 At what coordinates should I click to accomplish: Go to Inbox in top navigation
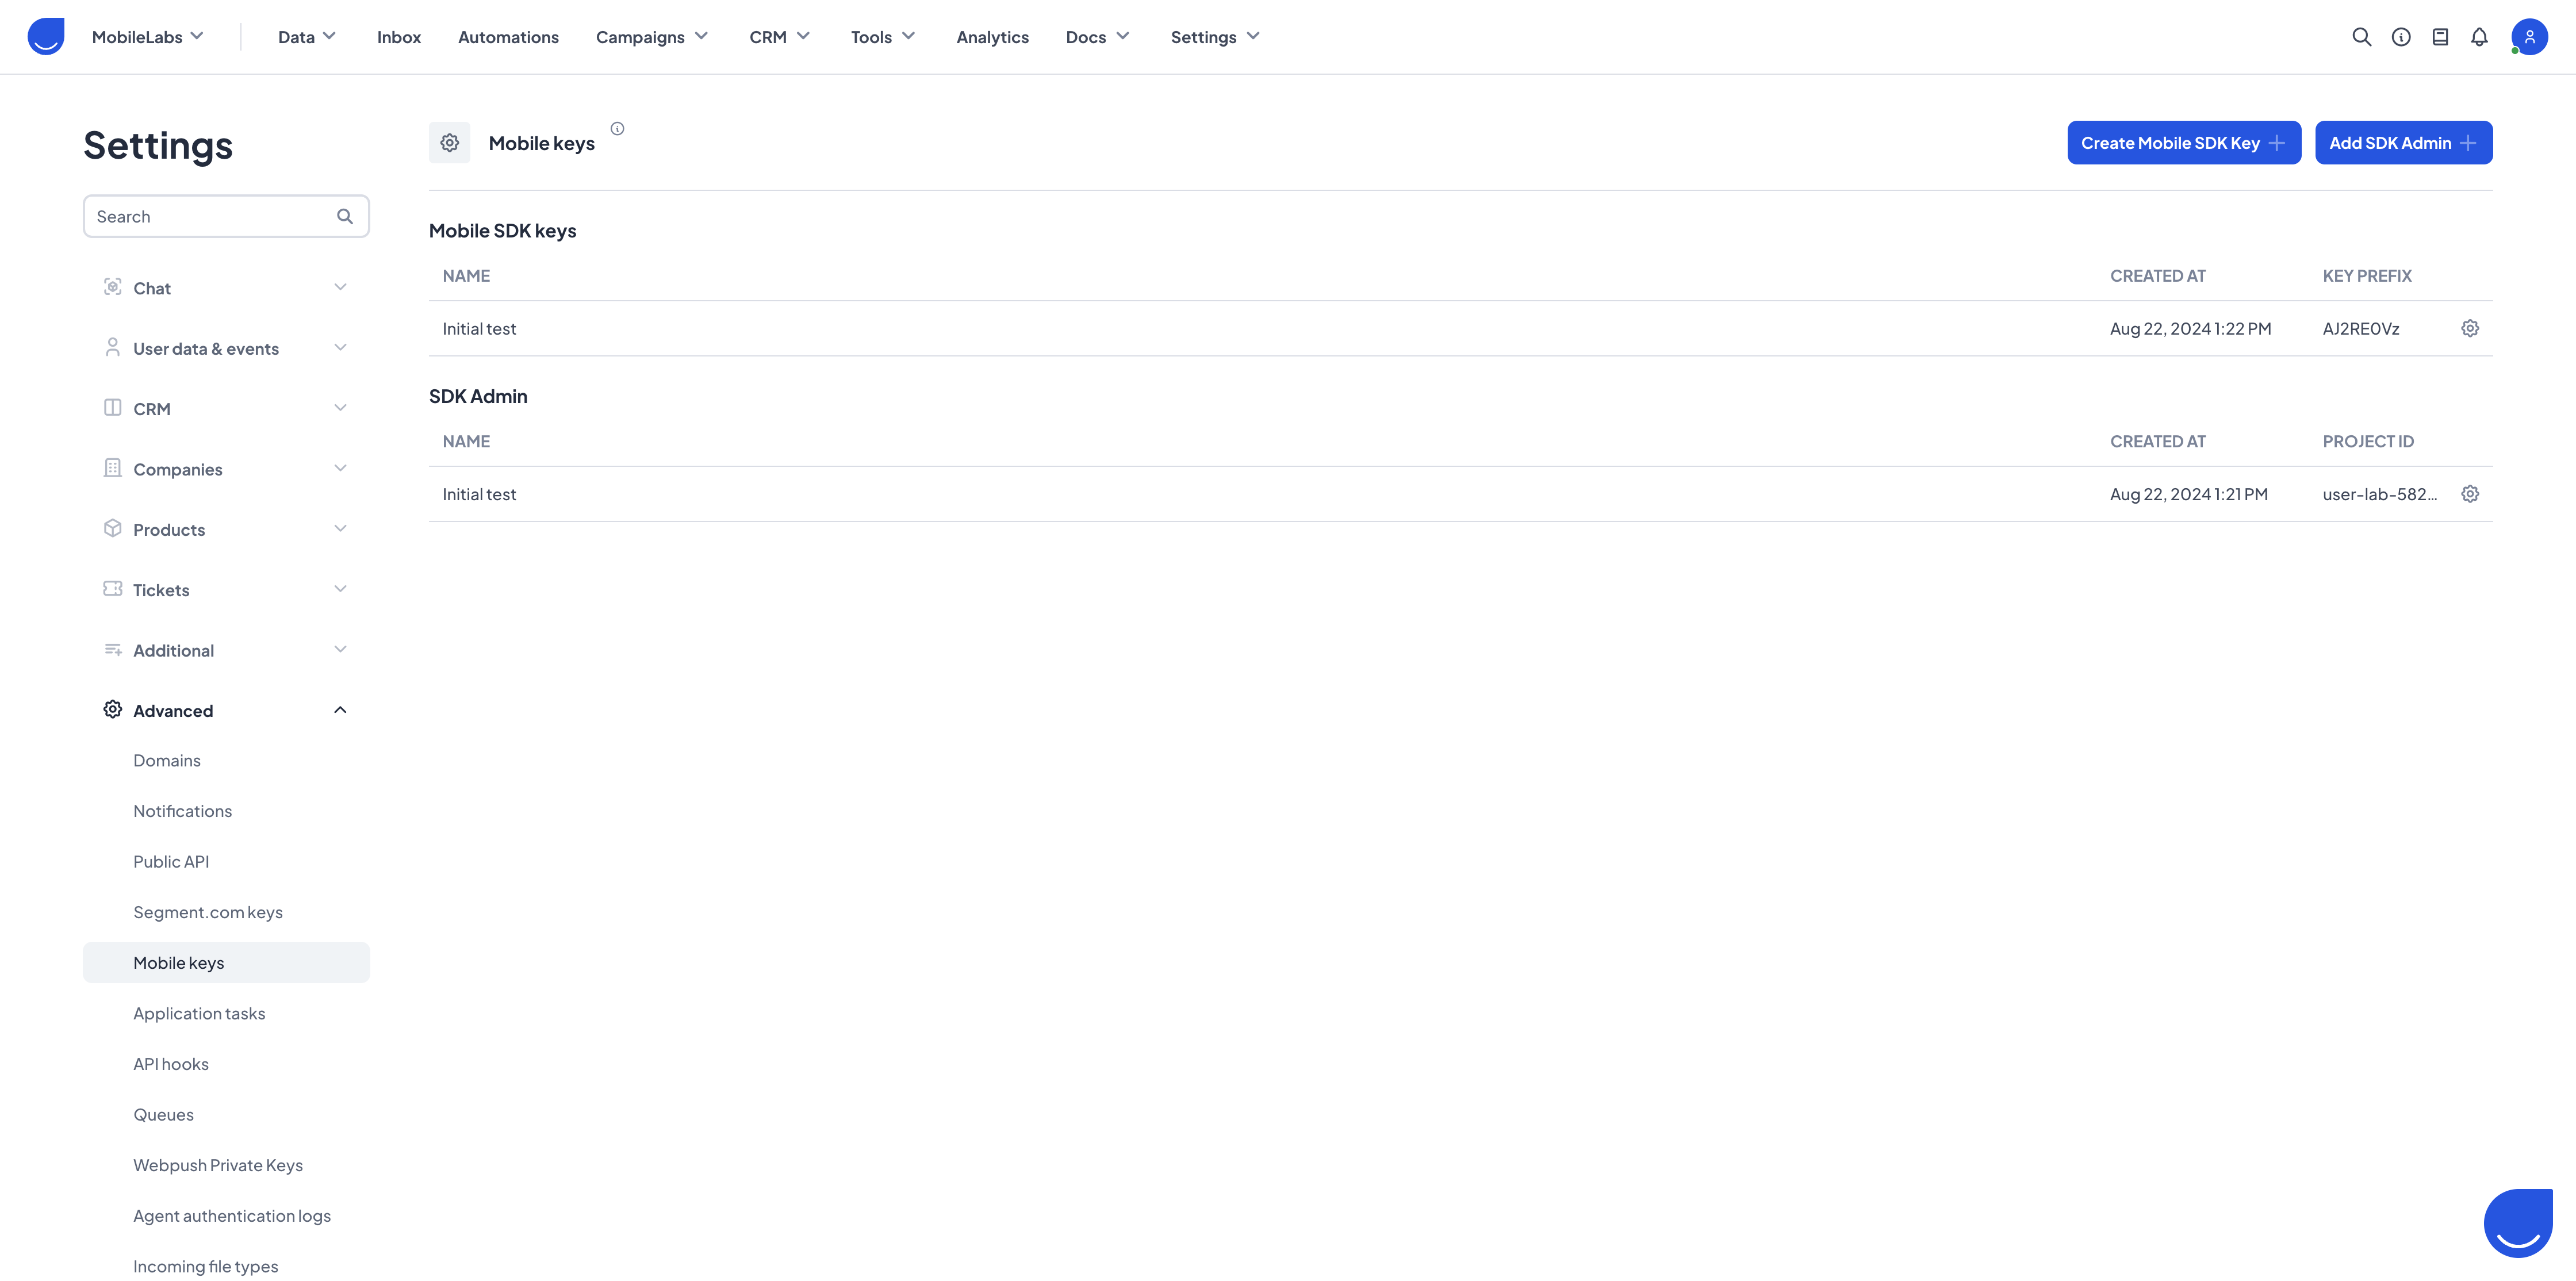[399, 37]
